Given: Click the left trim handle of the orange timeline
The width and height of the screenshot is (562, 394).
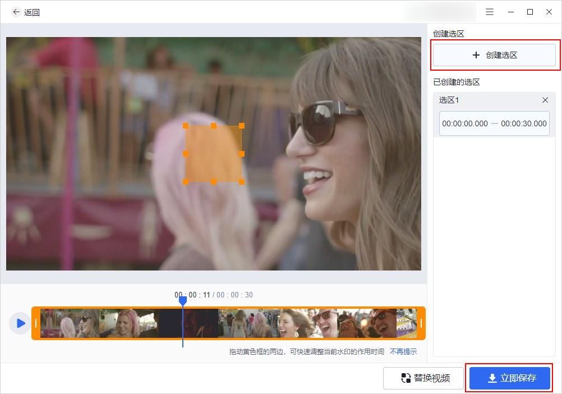Looking at the screenshot, I should click(36, 323).
